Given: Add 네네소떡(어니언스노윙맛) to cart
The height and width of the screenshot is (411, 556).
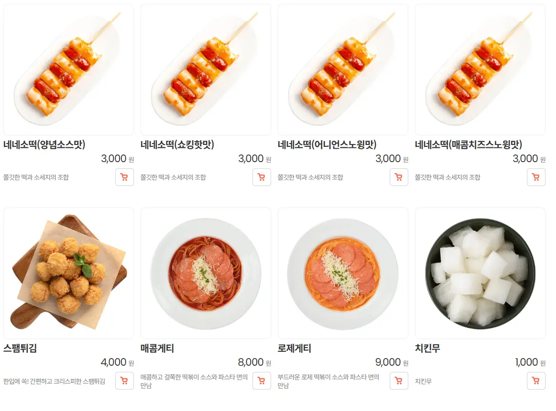Looking at the screenshot, I should 399,177.
